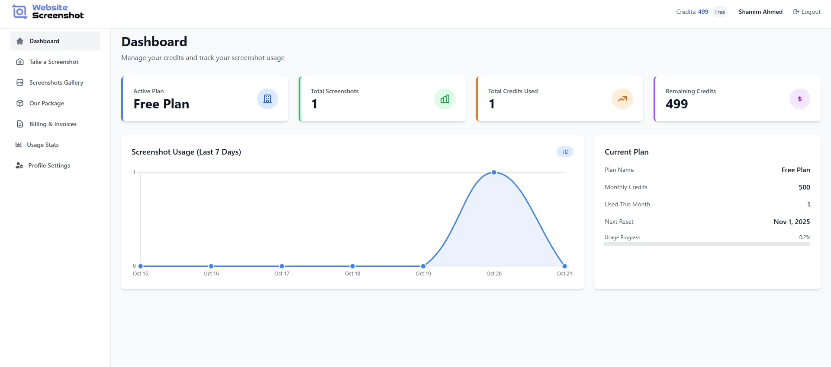This screenshot has height=367, width=831.
Task: Click the invoice document icon in sidebar
Action: 20,124
